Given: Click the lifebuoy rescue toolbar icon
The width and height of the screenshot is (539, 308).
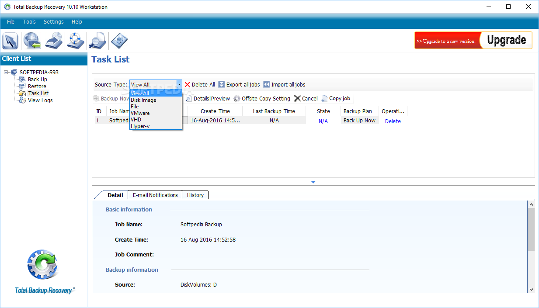Looking at the screenshot, I should tap(76, 41).
